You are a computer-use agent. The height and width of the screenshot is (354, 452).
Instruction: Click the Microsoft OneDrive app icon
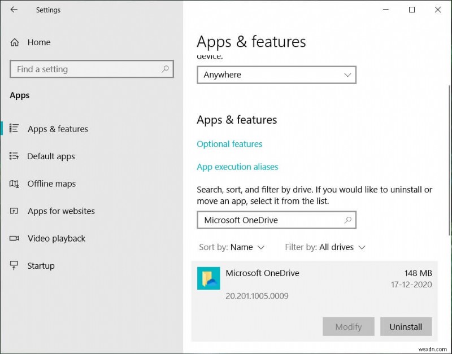click(208, 278)
